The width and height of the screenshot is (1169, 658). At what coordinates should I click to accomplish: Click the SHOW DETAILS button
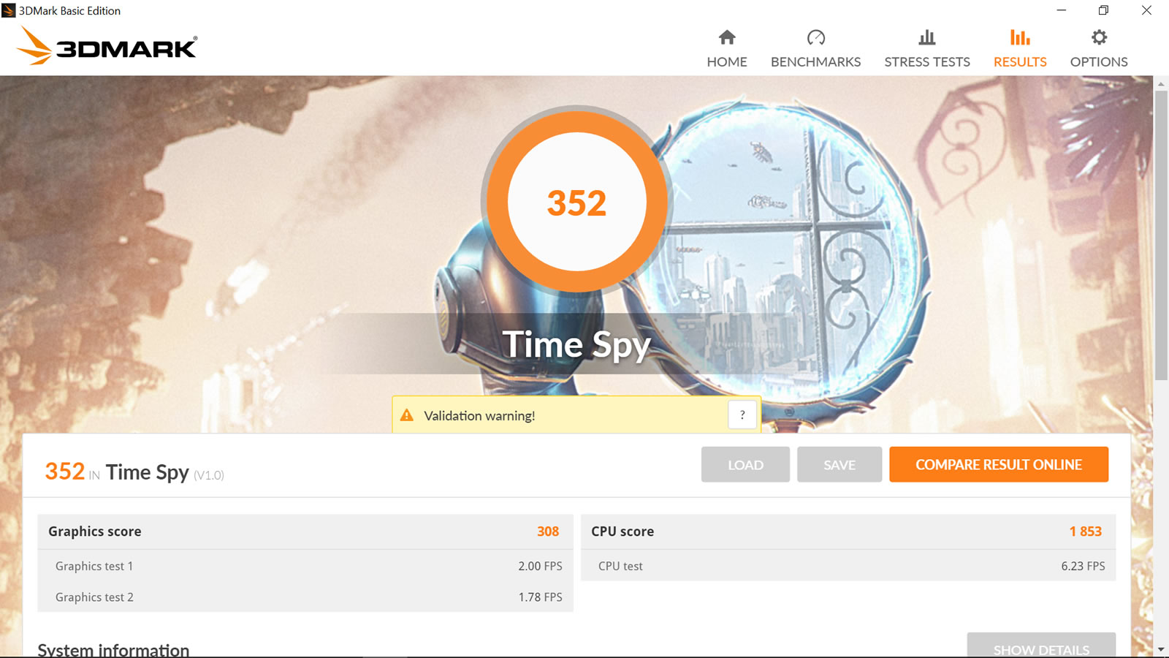point(1041,645)
